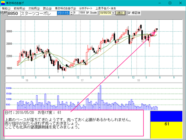Click the app icon in the title bar
Viewport: 186px width, 140px height.
(3, 3)
